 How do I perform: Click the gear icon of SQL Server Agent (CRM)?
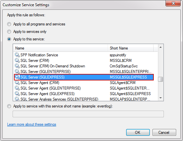(17, 82)
